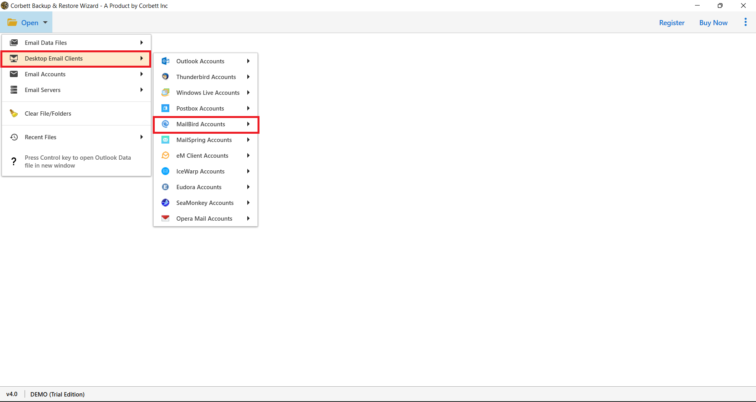Screen dimensions: 756x402
Task: Choose the Email Accounts menu entry
Action: 76,74
